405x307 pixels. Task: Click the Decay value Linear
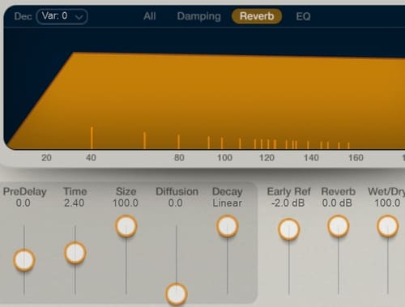pos(227,203)
